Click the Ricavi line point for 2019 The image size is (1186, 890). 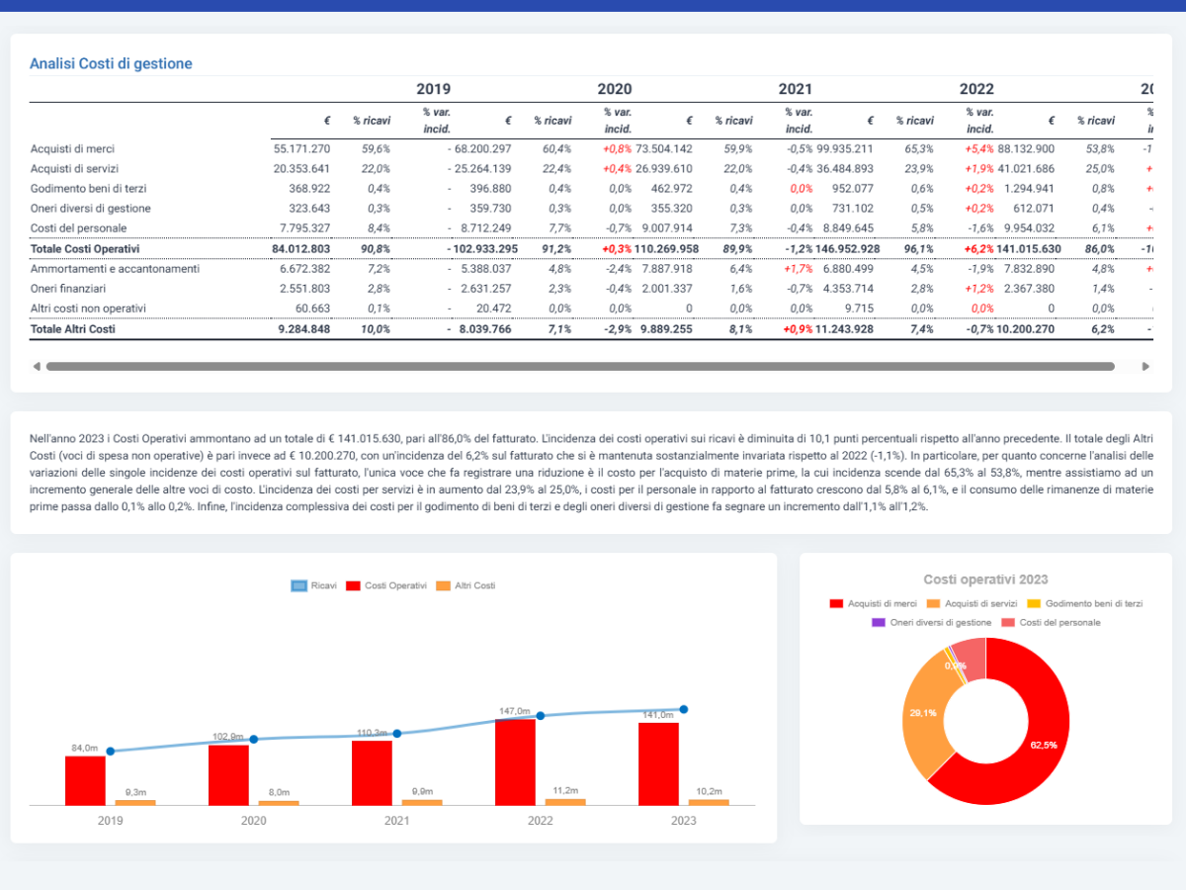110,751
